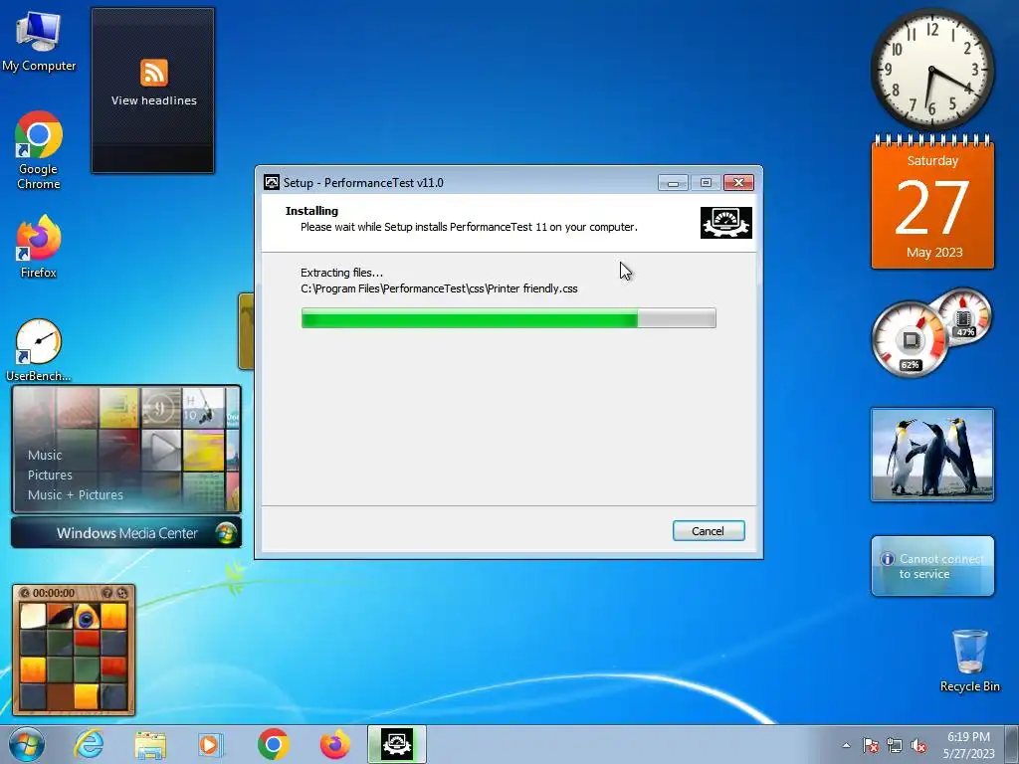The width and height of the screenshot is (1019, 764).
Task: Launch Firefox from the taskbar
Action: (334, 744)
